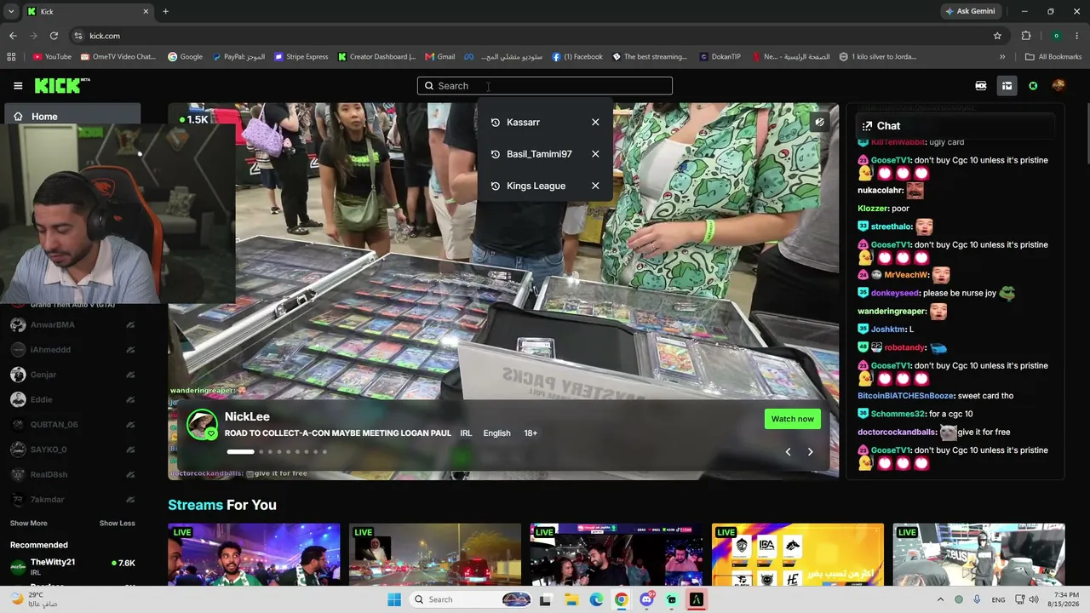Toggle the featured stream theatre icon
1090x613 pixels.
coord(819,122)
